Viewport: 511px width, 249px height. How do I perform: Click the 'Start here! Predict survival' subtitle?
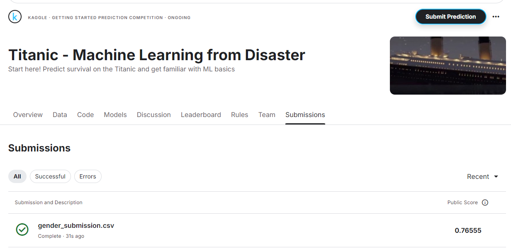(122, 69)
